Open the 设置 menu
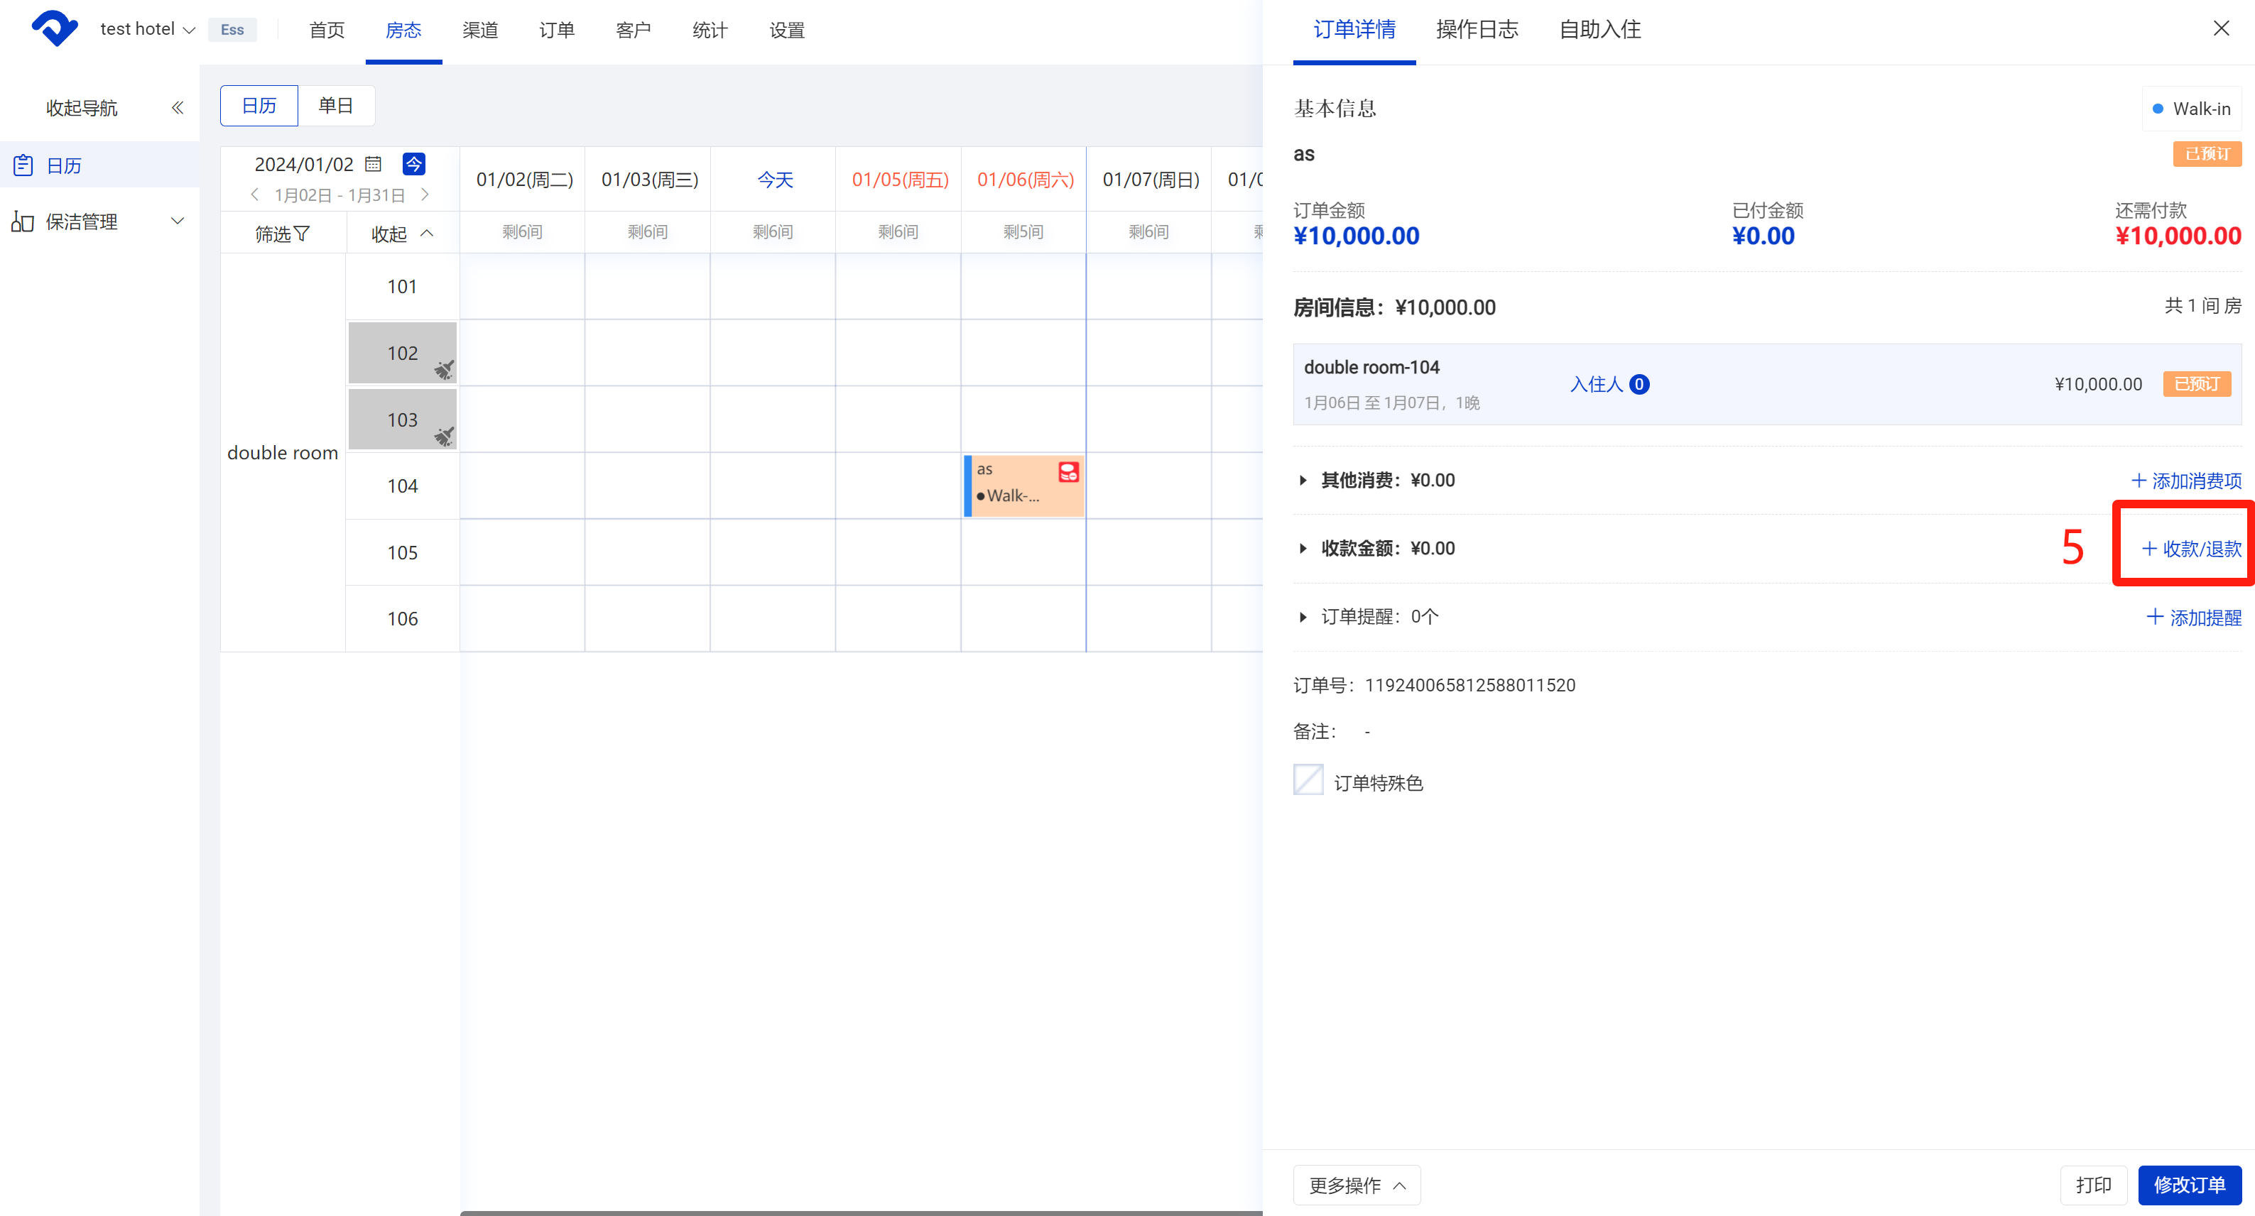The width and height of the screenshot is (2255, 1216). pos(787,30)
